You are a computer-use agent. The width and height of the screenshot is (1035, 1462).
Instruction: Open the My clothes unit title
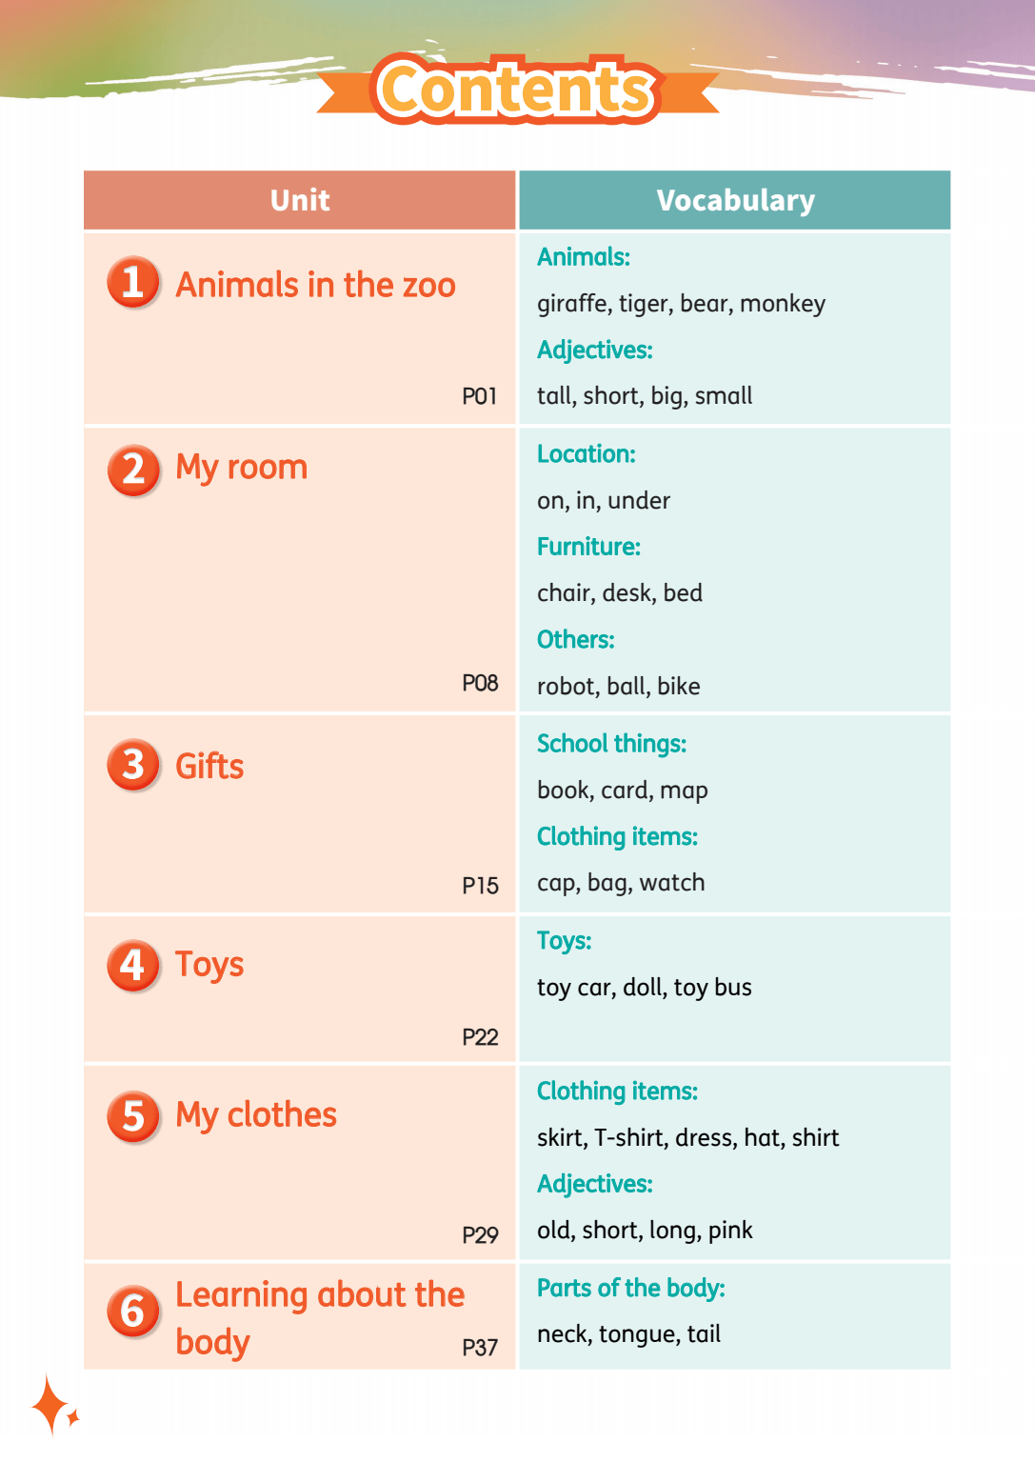(x=256, y=1115)
